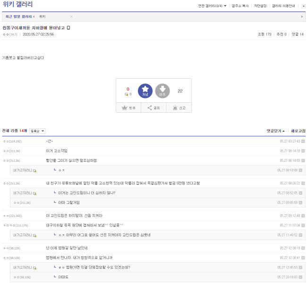Delete the comment at 05.27 08:14:55

click(x=303, y=160)
